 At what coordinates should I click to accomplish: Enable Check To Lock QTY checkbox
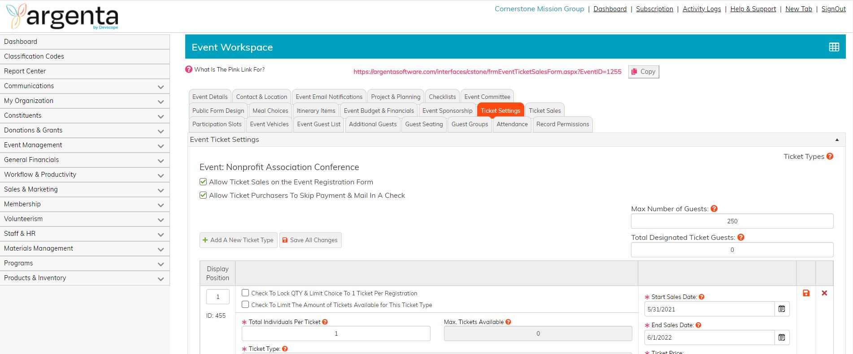(245, 293)
